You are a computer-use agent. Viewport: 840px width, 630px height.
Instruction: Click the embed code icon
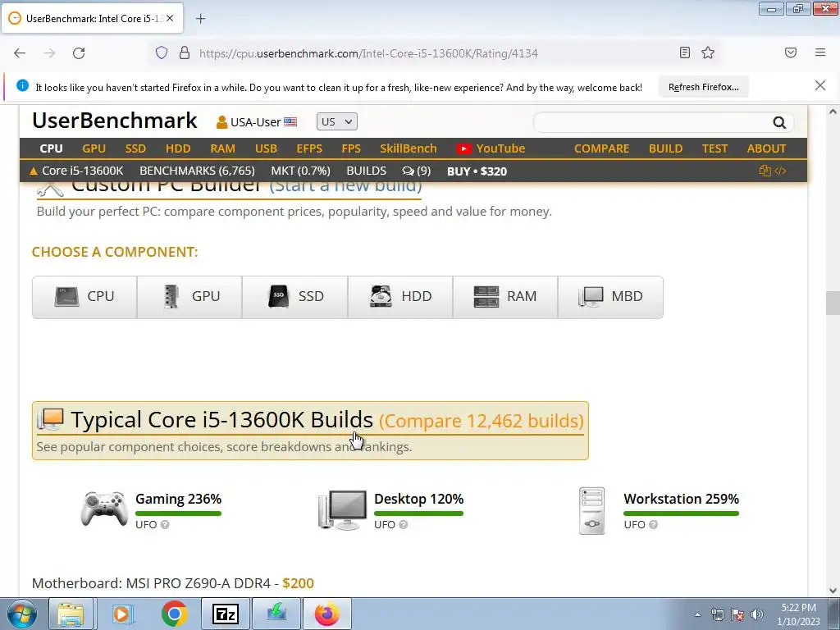[781, 171]
